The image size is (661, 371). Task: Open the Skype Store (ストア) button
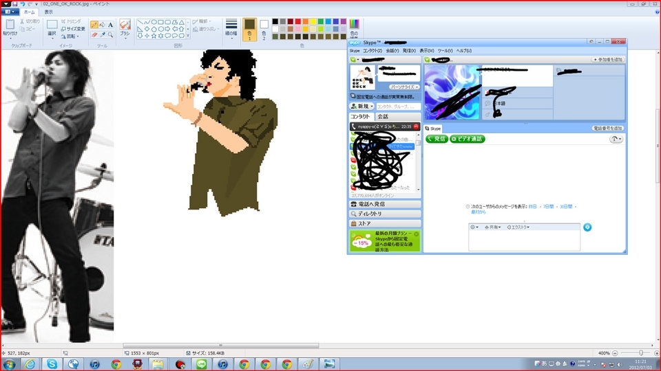coord(385,223)
